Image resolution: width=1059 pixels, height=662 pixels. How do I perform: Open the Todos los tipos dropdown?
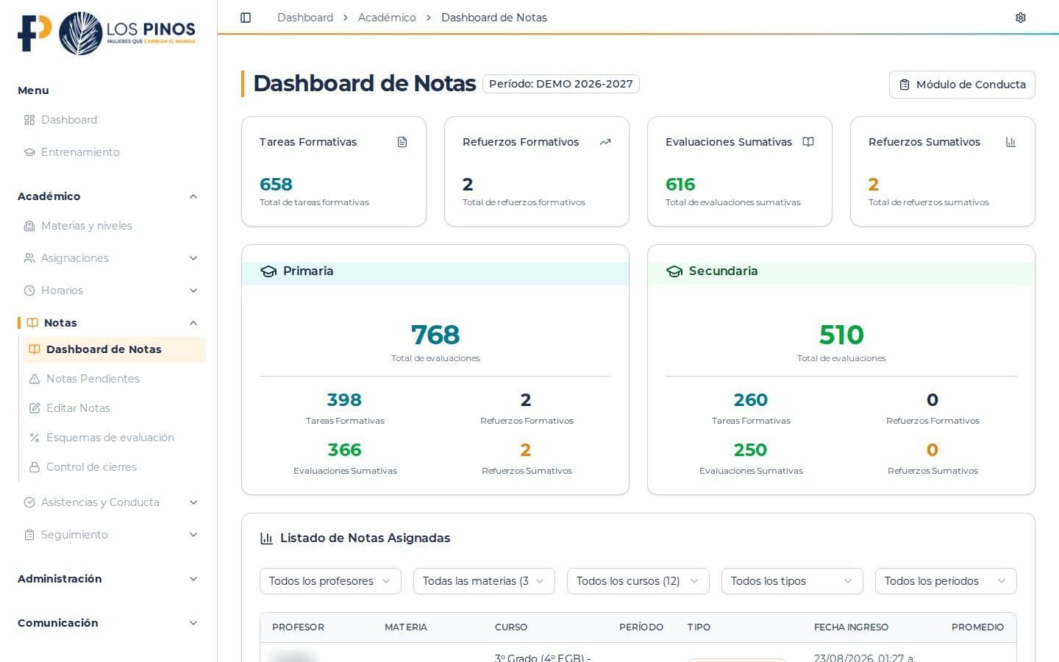click(x=792, y=581)
